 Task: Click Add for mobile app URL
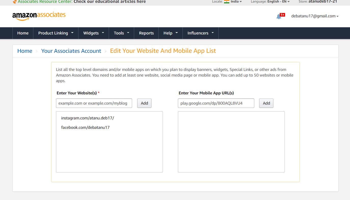[266, 103]
